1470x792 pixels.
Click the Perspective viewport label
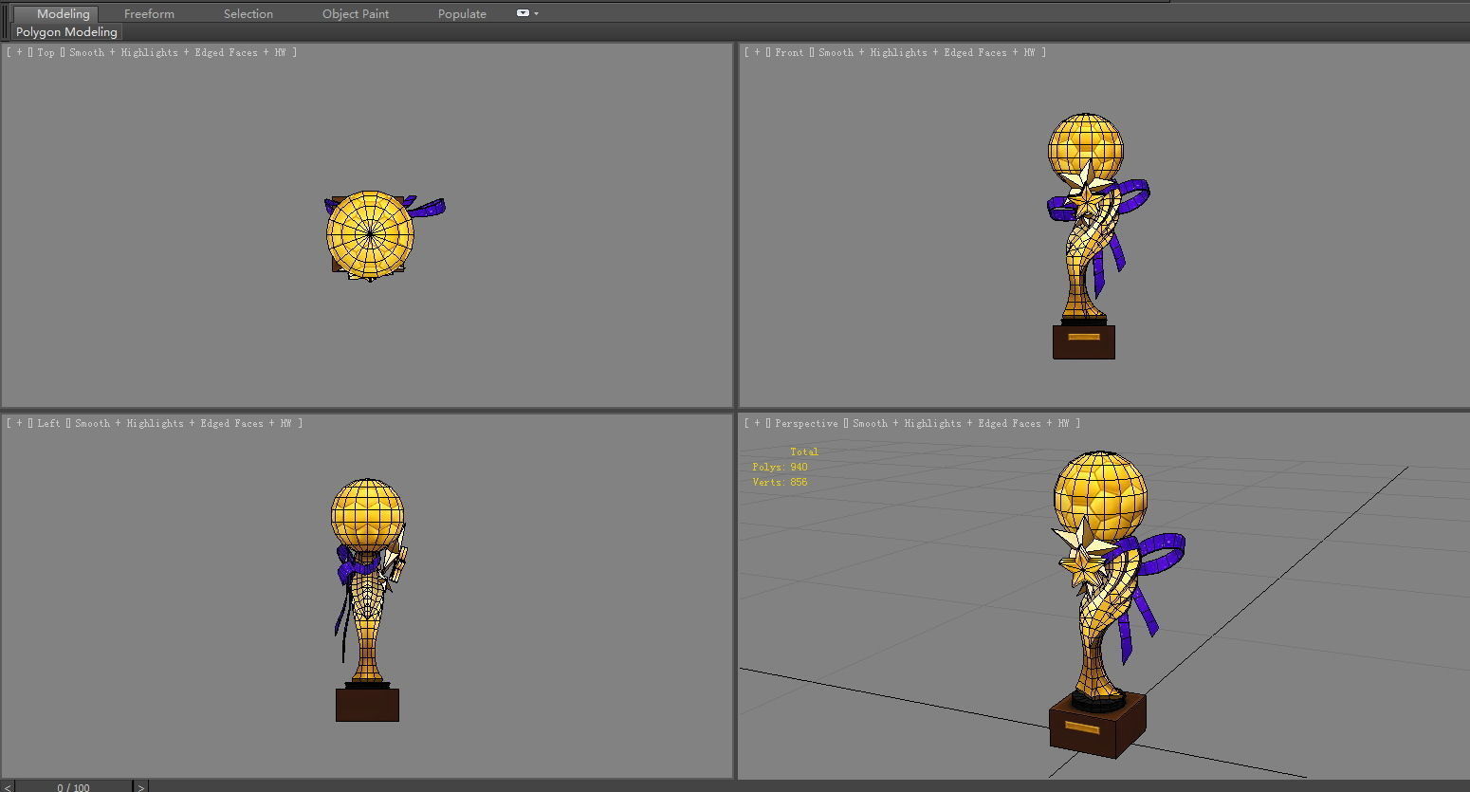(806, 424)
